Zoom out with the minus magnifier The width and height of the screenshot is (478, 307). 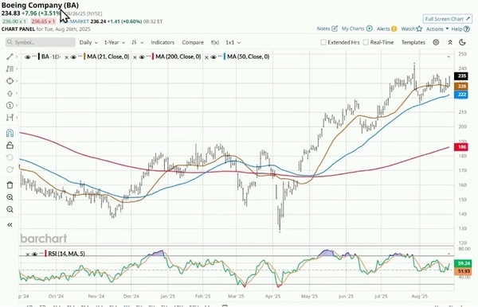point(10,209)
